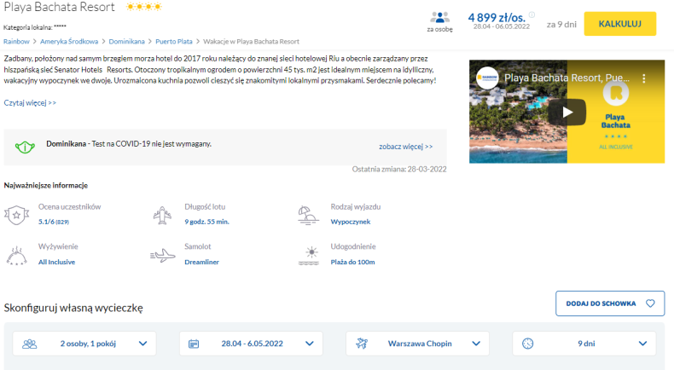
Task: Click the yellow KALKULUJ button
Action: [x=620, y=24]
